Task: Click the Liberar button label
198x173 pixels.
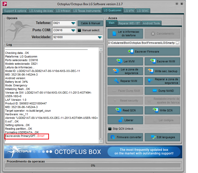Action: pyautogui.click(x=129, y=120)
